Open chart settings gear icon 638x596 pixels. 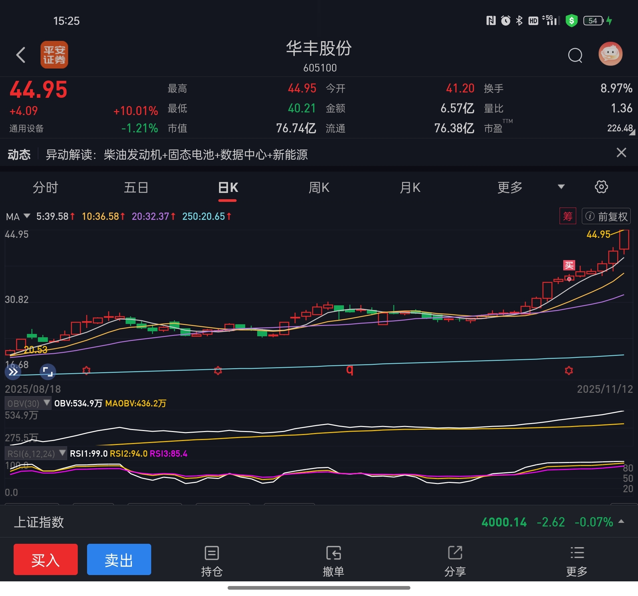601,187
